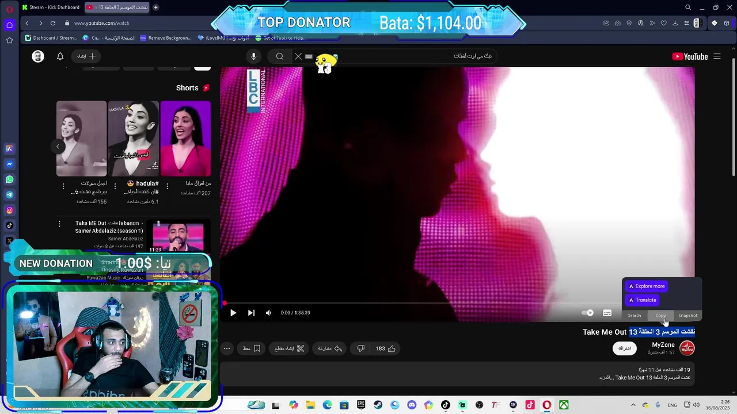
Task: Select Snapshot in selection popup
Action: tap(688, 316)
